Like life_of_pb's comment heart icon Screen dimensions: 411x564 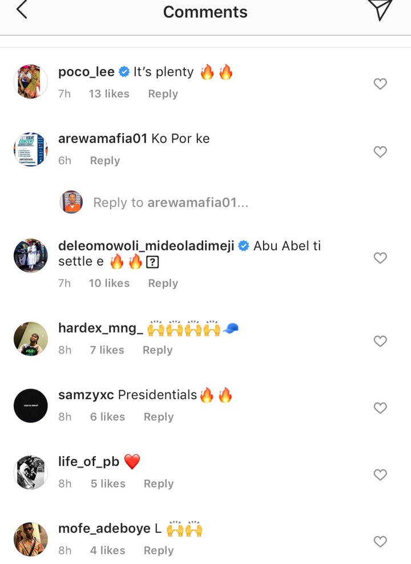[x=380, y=474]
